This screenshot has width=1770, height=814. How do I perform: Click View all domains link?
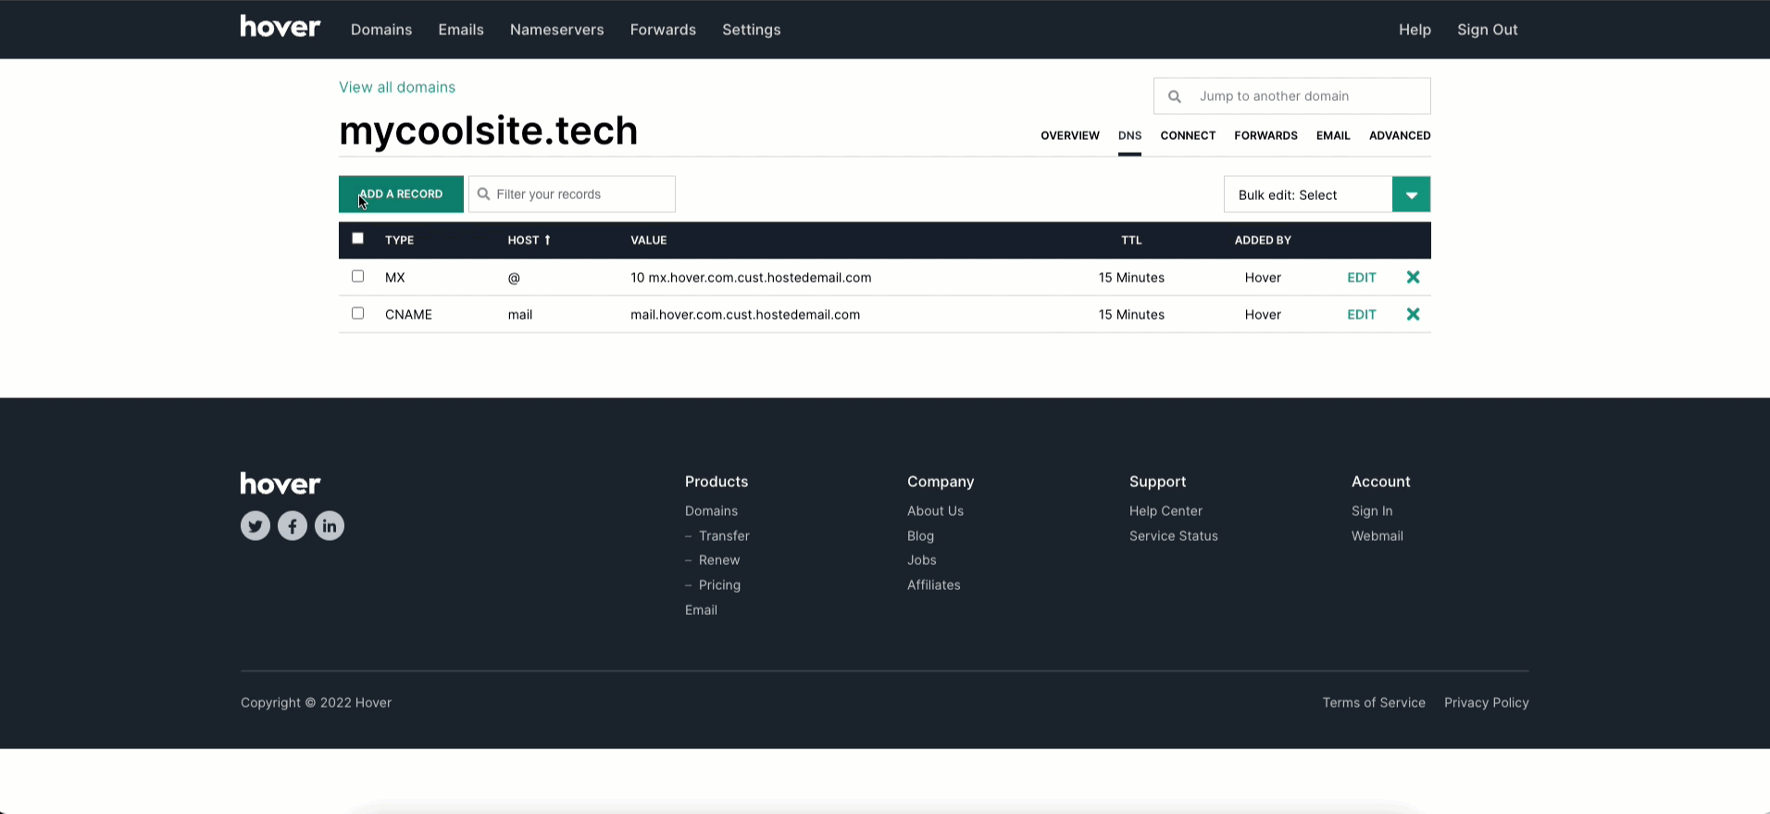point(397,87)
